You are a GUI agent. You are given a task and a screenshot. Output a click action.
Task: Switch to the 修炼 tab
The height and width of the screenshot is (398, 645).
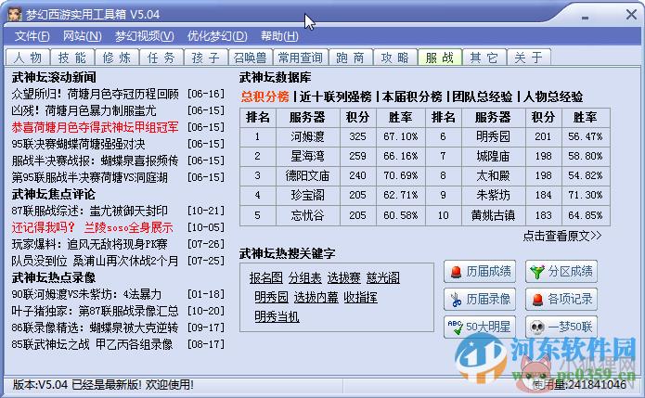click(117, 58)
